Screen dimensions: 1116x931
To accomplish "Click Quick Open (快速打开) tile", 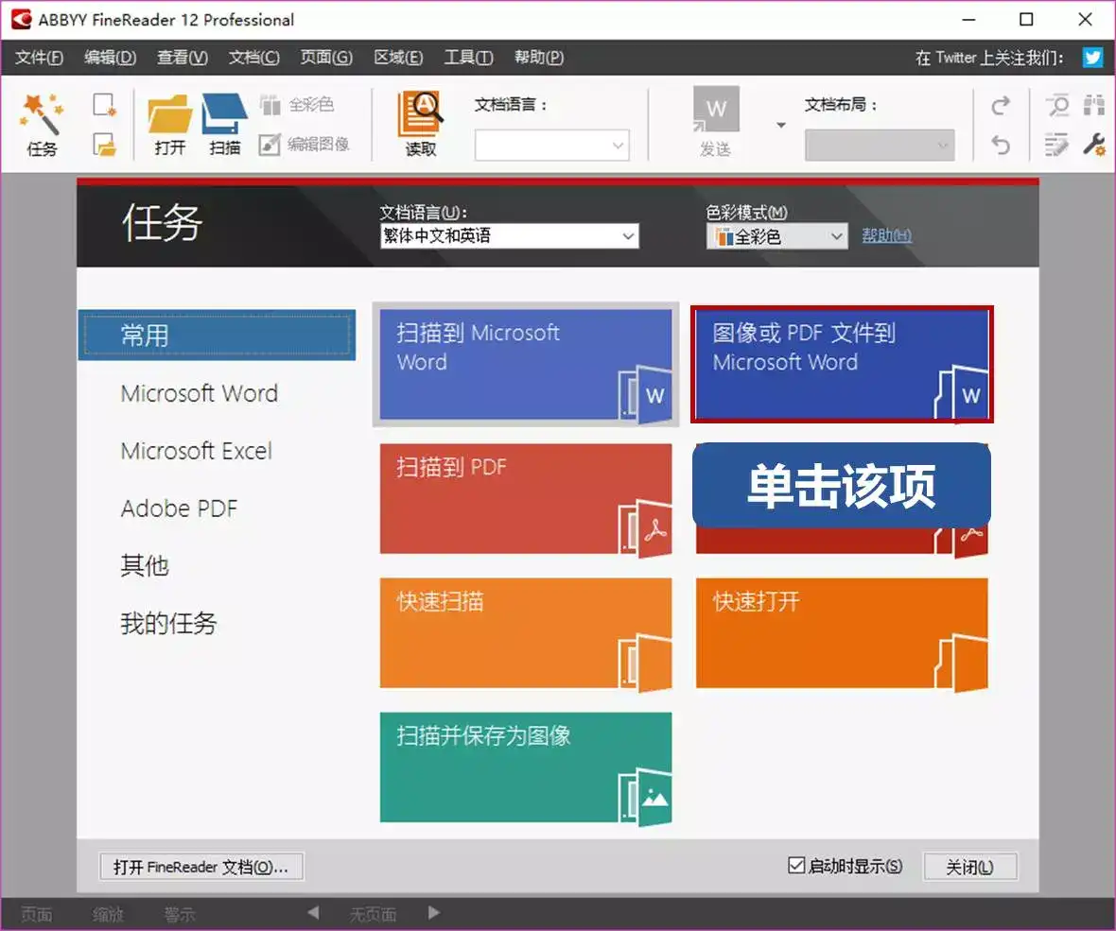I will [842, 633].
